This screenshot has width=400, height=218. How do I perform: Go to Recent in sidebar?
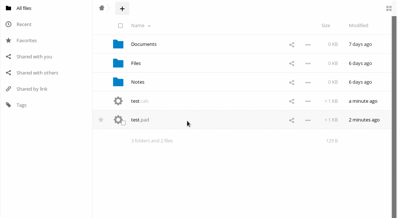[24, 24]
